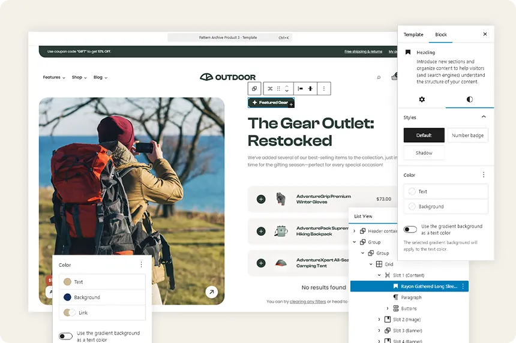Select the Default heading style
The height and width of the screenshot is (343, 516).
[424, 135]
